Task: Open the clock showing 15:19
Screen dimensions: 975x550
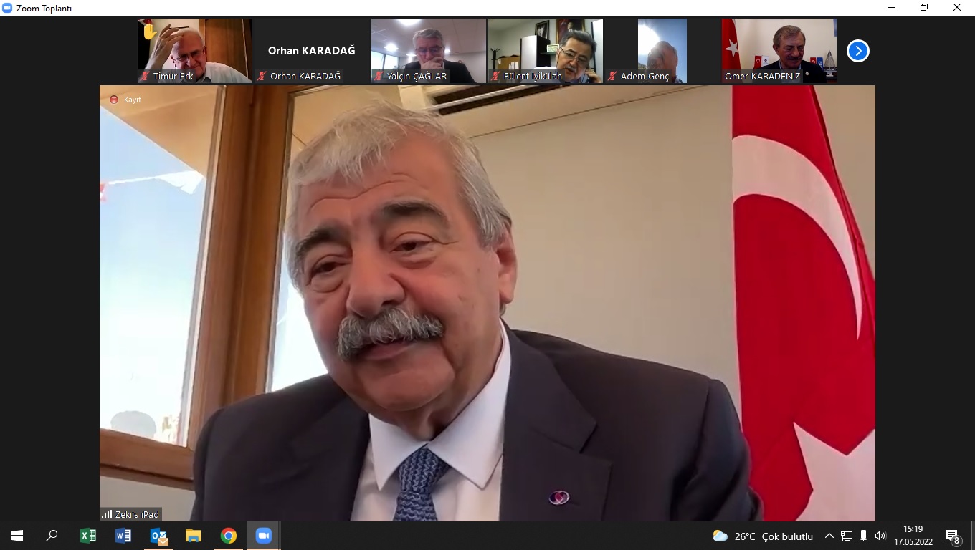Action: click(913, 536)
